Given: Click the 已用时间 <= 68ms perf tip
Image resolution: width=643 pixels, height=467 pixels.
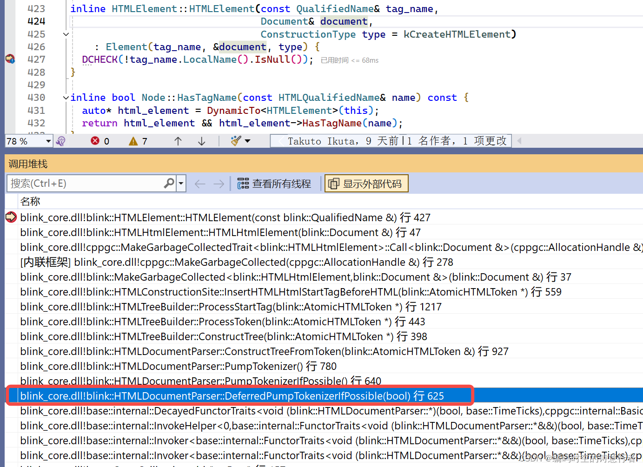Looking at the screenshot, I should [350, 60].
